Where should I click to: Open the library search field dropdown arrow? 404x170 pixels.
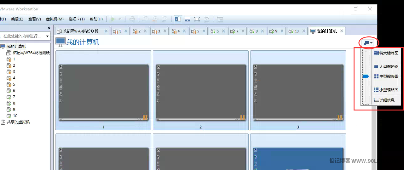coord(48,36)
